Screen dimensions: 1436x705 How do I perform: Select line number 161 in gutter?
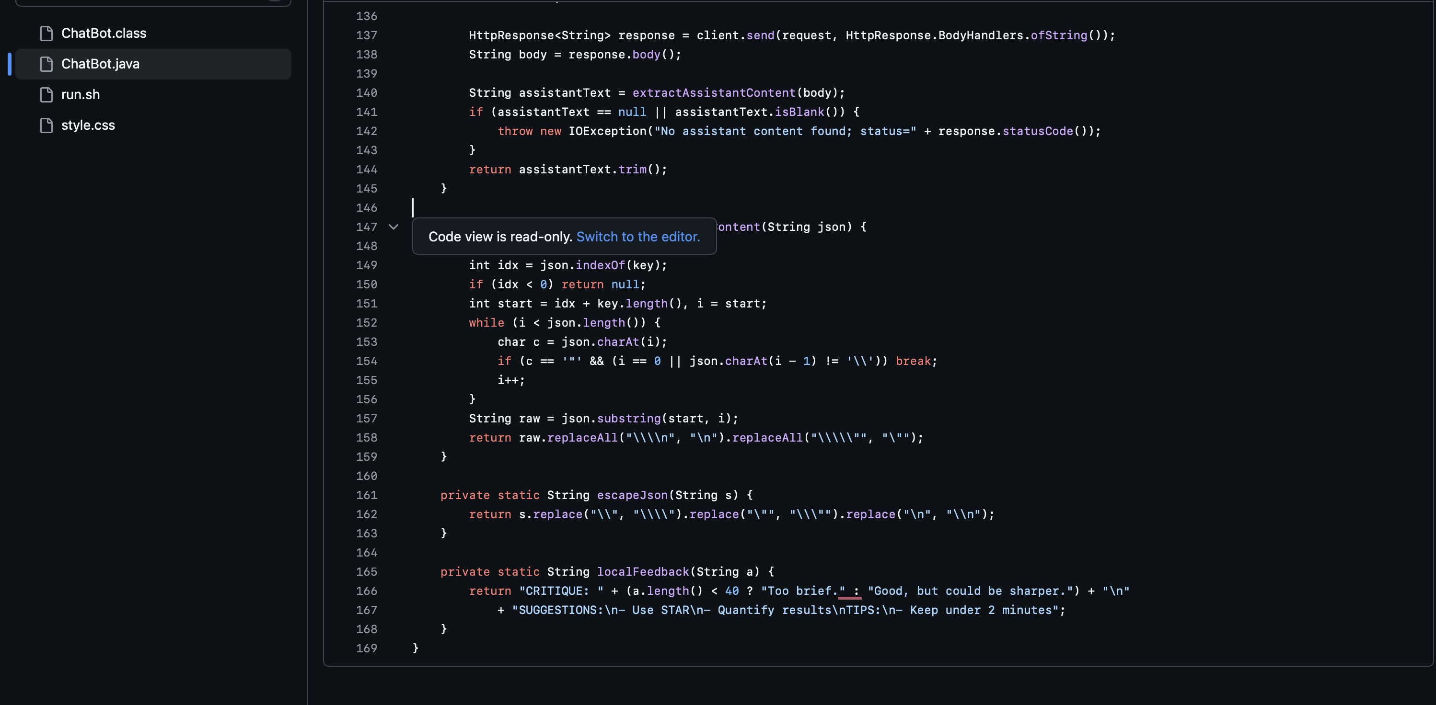click(x=366, y=495)
